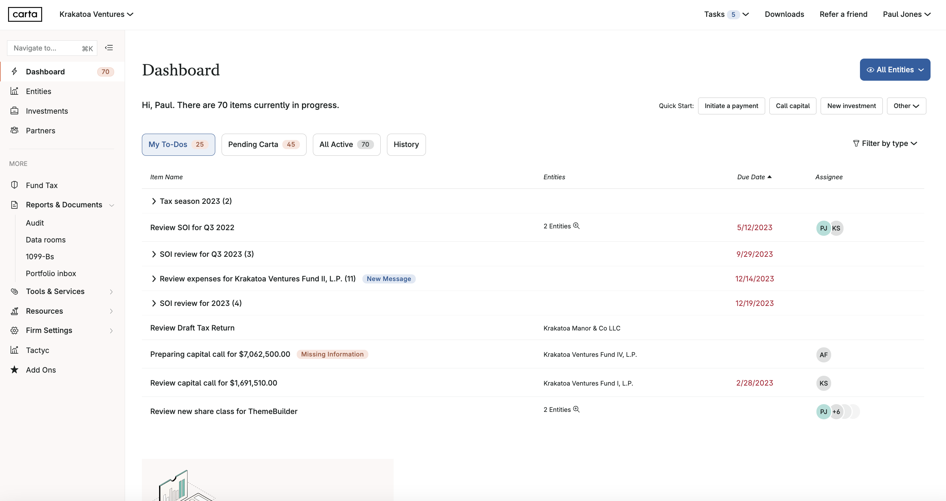Expand SOI review for Q3 2023 group
Viewport: 946px width, 501px height.
tap(153, 254)
